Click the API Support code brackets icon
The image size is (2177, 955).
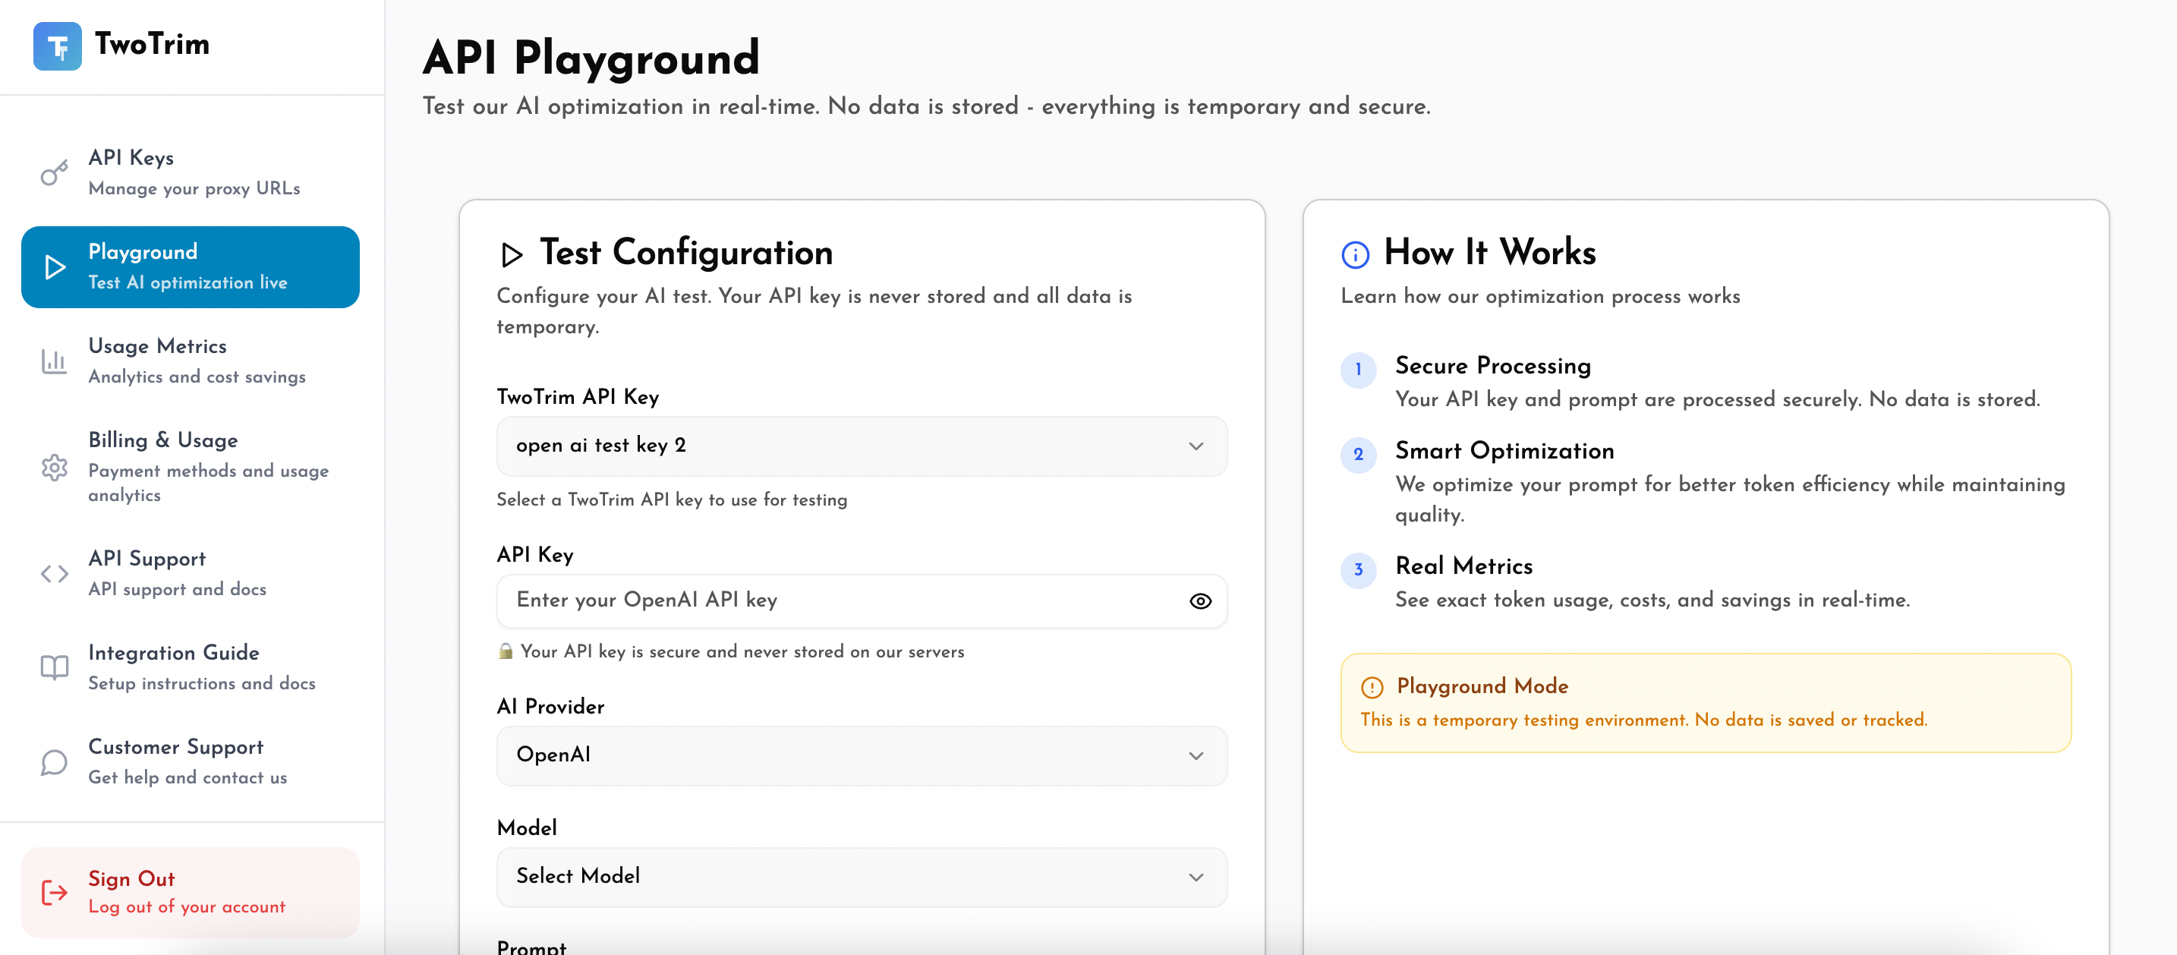click(54, 574)
